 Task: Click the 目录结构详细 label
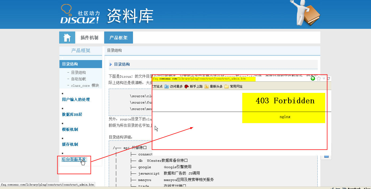click(x=120, y=137)
